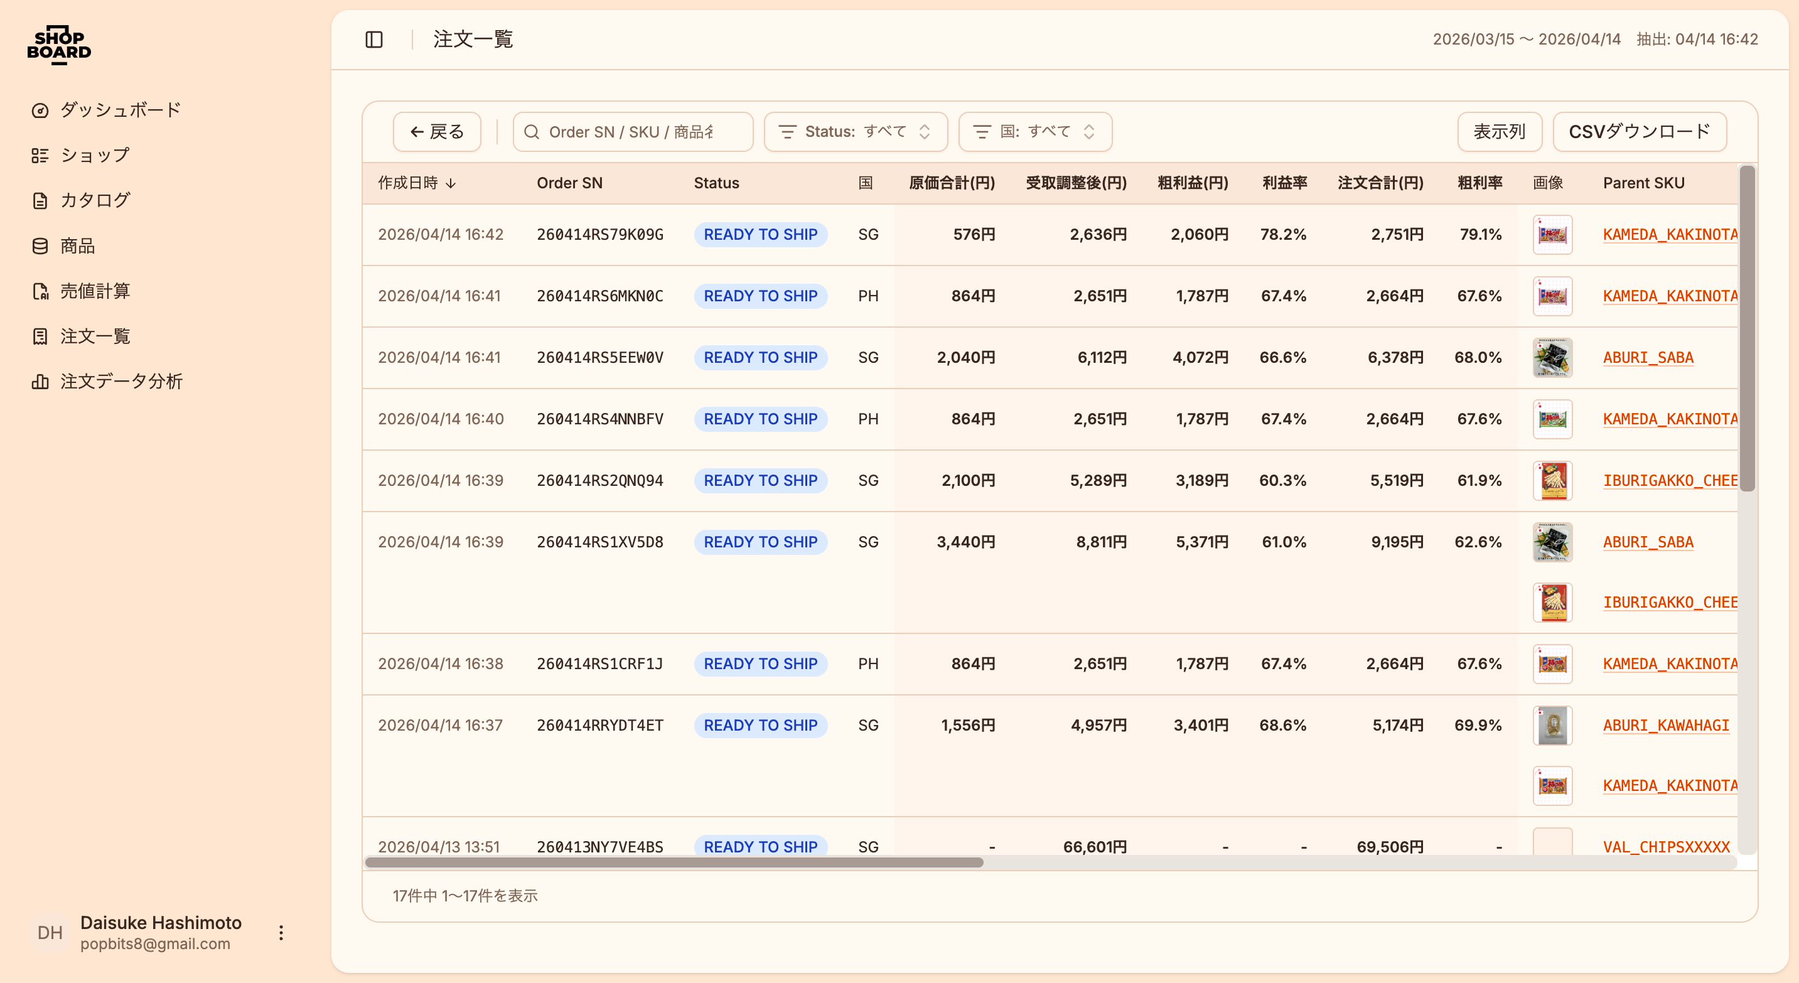Open the user menu three-dot icon
The width and height of the screenshot is (1799, 983).
tap(281, 933)
